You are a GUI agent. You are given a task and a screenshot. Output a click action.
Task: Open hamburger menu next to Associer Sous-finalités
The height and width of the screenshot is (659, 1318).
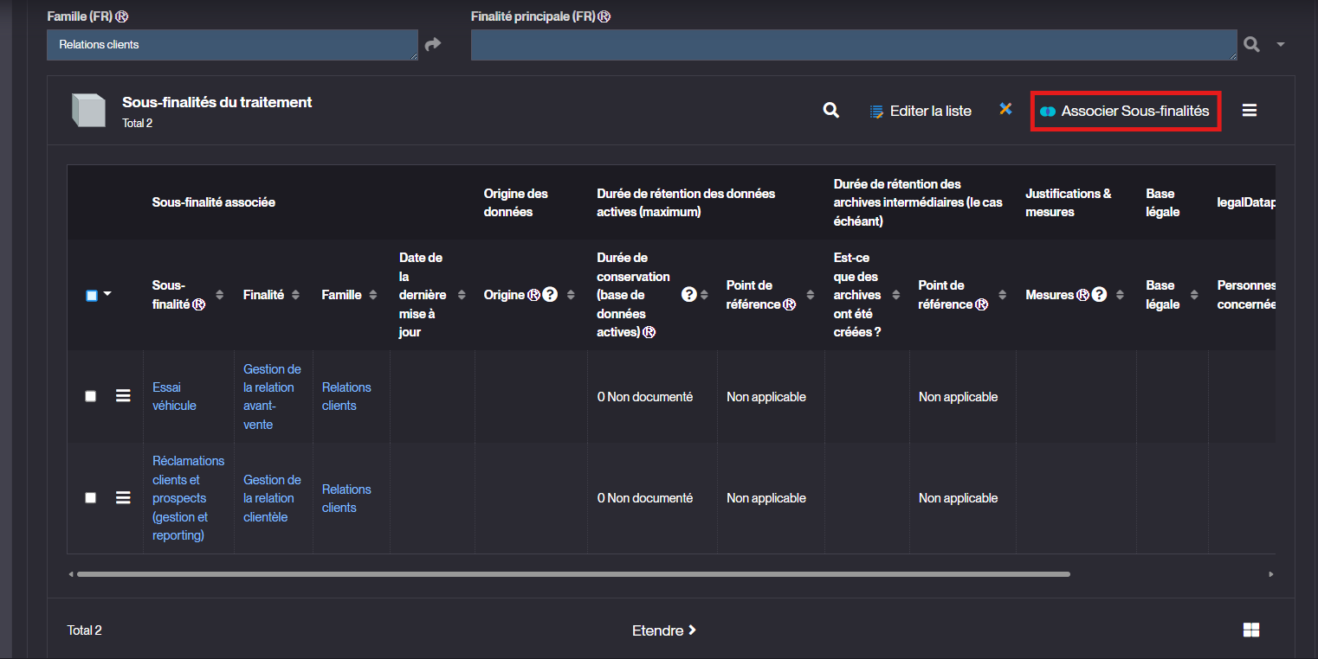pos(1249,111)
